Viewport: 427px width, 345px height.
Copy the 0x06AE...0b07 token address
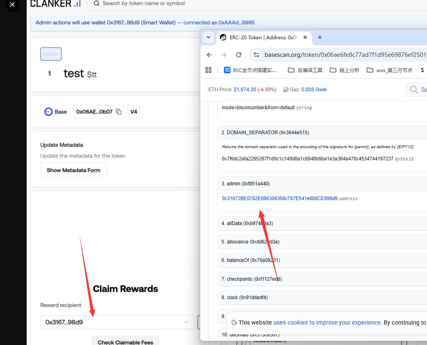tap(119, 112)
